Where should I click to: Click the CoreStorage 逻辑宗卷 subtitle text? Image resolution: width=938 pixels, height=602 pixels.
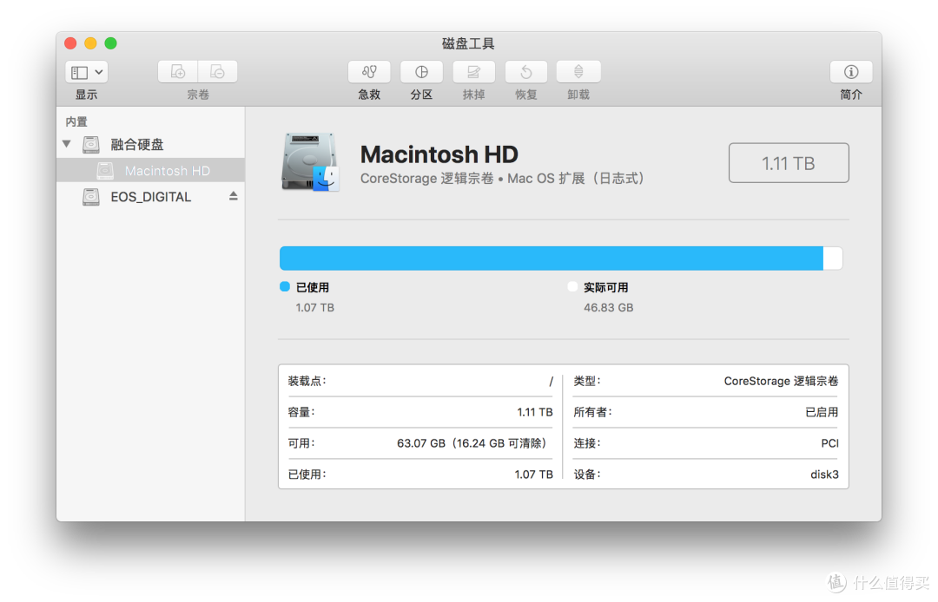[501, 179]
